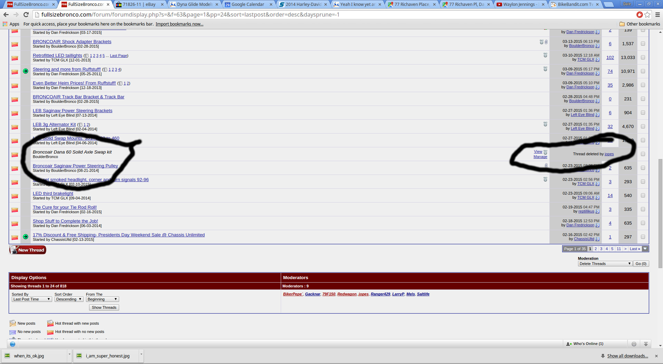Expand the Sorted By Last Post Time dropdown

point(31,299)
